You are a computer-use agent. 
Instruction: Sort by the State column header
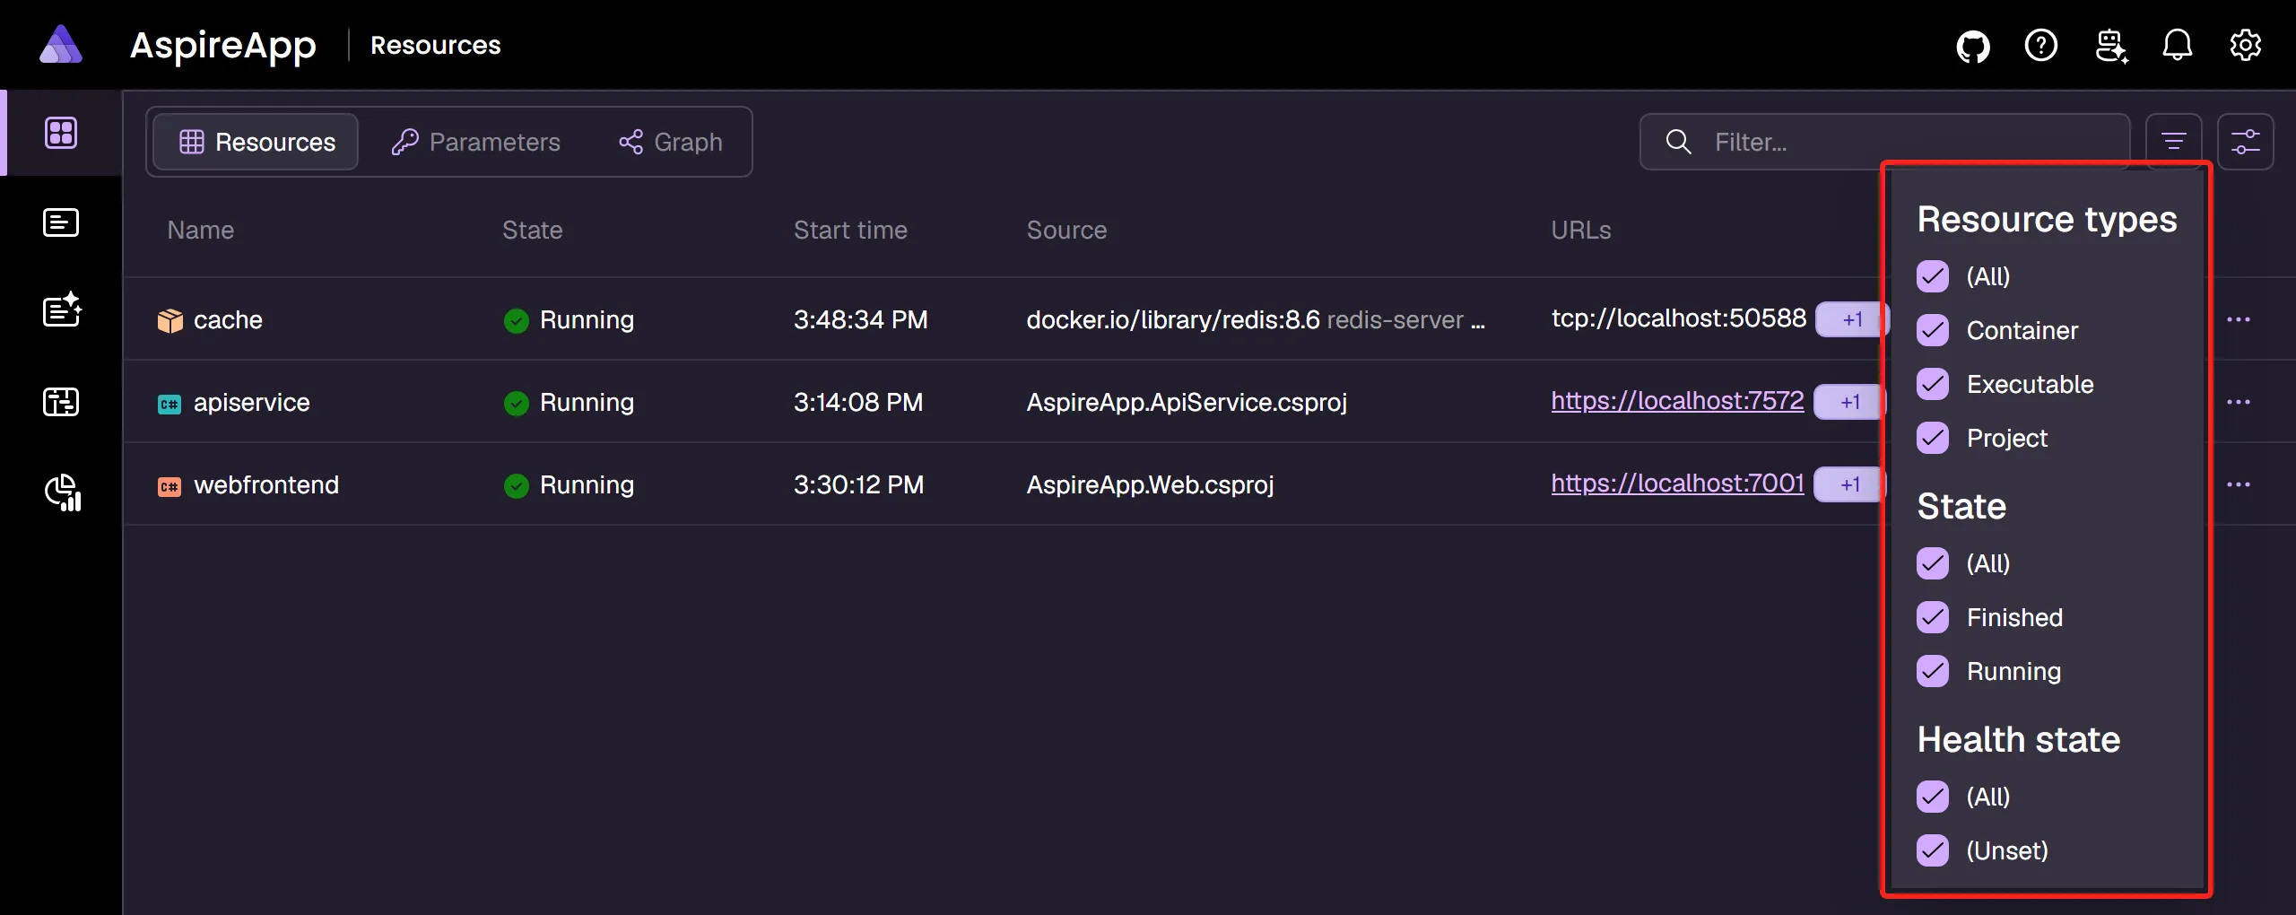pos(533,231)
